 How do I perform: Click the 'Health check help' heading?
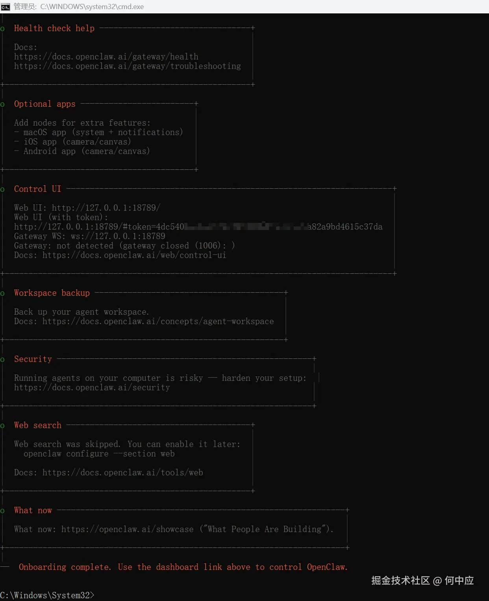tap(54, 28)
